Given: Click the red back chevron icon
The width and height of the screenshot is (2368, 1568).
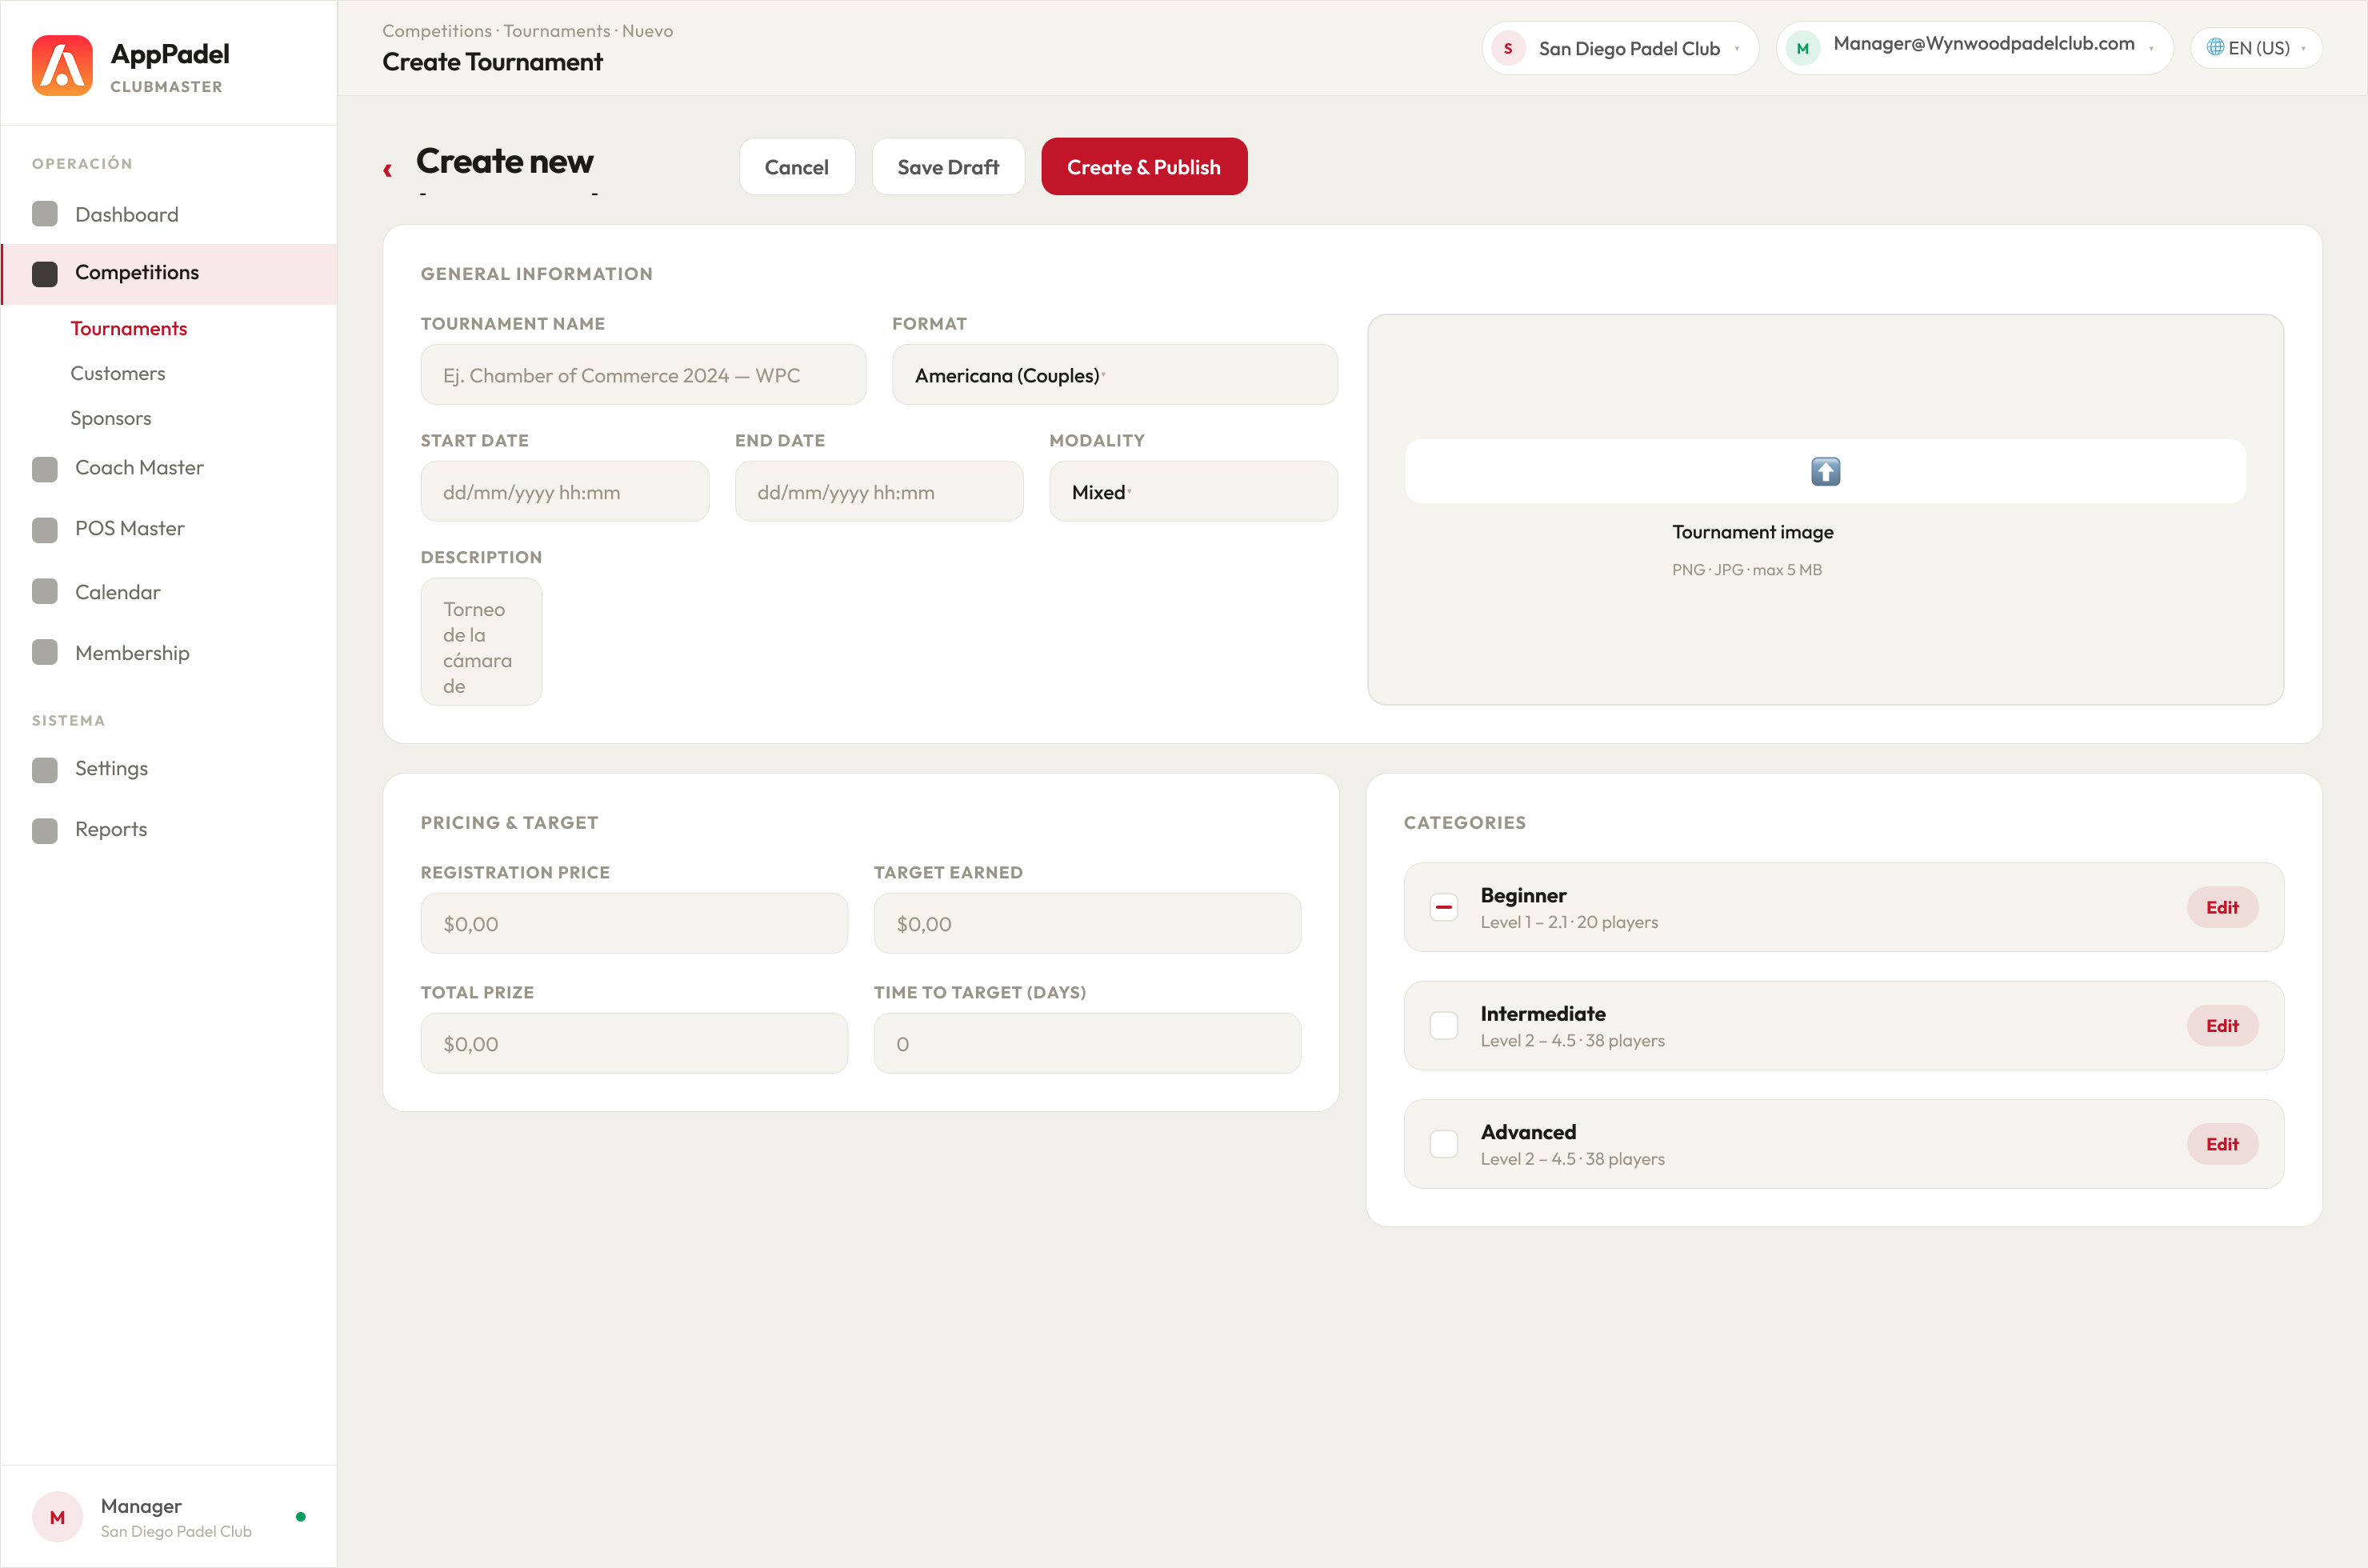Looking at the screenshot, I should (x=388, y=170).
